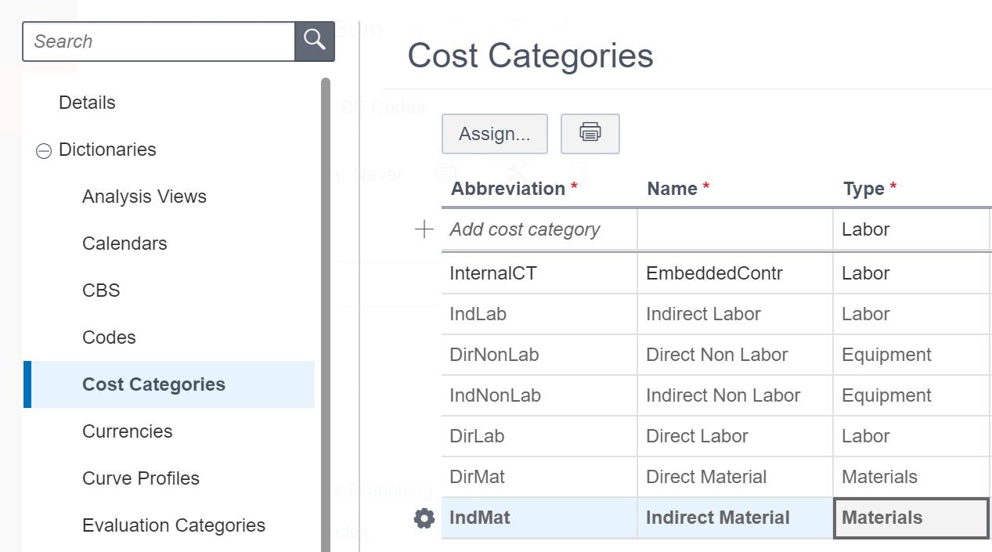The height and width of the screenshot is (552, 992).
Task: Open the Materials type cell for IndMat
Action: [x=911, y=518]
